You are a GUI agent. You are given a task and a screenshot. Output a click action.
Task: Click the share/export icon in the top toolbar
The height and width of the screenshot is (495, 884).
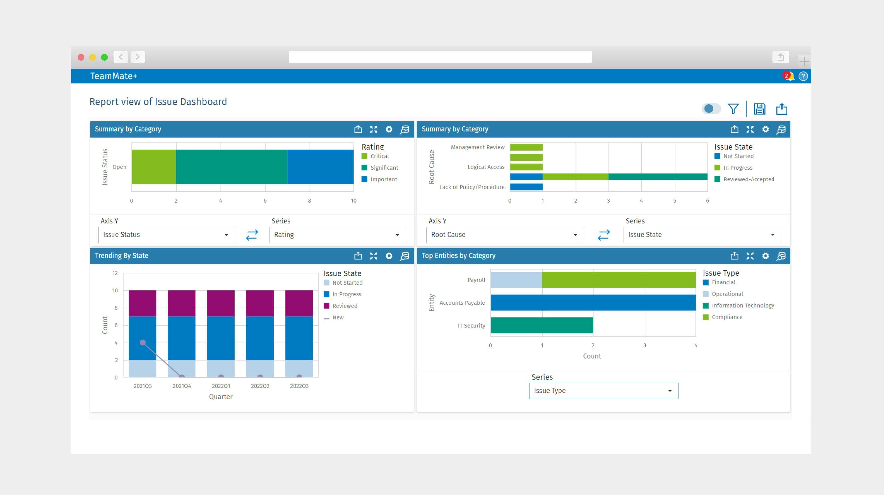click(782, 109)
